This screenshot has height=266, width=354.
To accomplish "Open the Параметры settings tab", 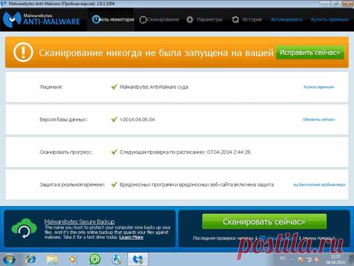I will (x=204, y=20).
